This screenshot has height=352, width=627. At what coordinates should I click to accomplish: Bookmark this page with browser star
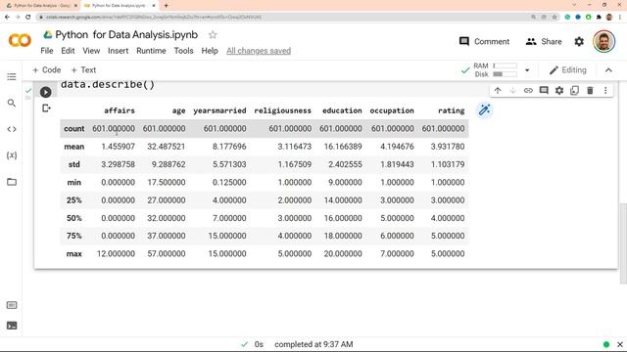pyautogui.click(x=555, y=18)
